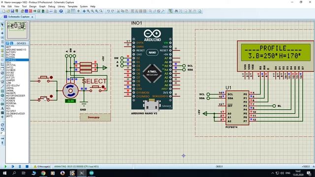This screenshot has height=177, width=315.
Task: Run the simulation with Play
Action: tap(5, 167)
